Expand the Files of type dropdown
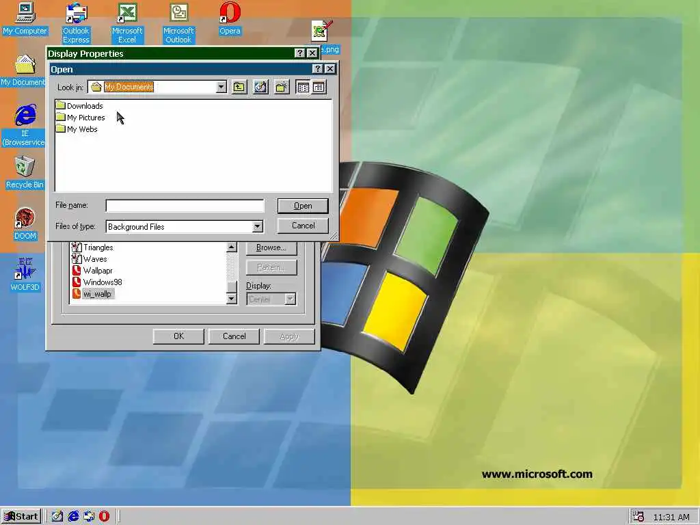 [x=258, y=227]
